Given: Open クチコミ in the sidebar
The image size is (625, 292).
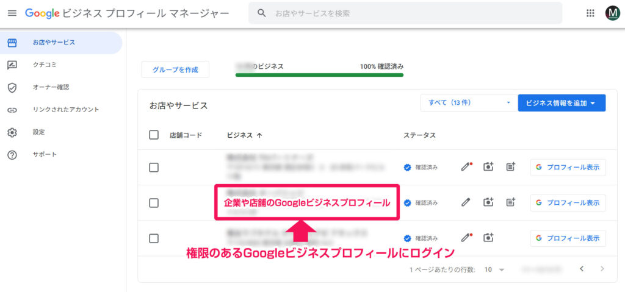Looking at the screenshot, I should point(45,65).
